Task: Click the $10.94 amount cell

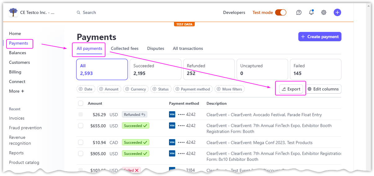Action: pyautogui.click(x=99, y=143)
